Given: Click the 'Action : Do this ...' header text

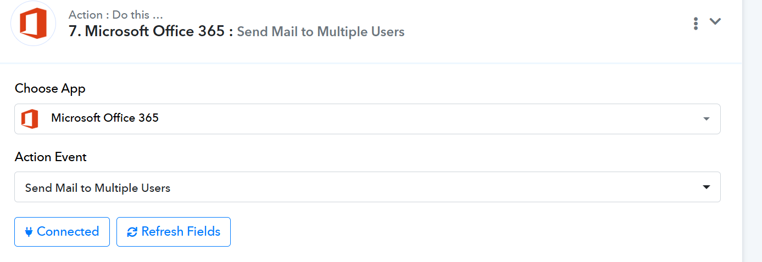Looking at the screenshot, I should pyautogui.click(x=116, y=15).
